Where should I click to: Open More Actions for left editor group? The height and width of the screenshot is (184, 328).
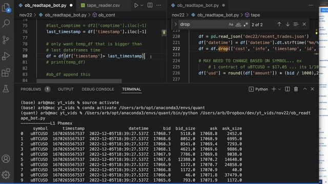click(x=159, y=5)
